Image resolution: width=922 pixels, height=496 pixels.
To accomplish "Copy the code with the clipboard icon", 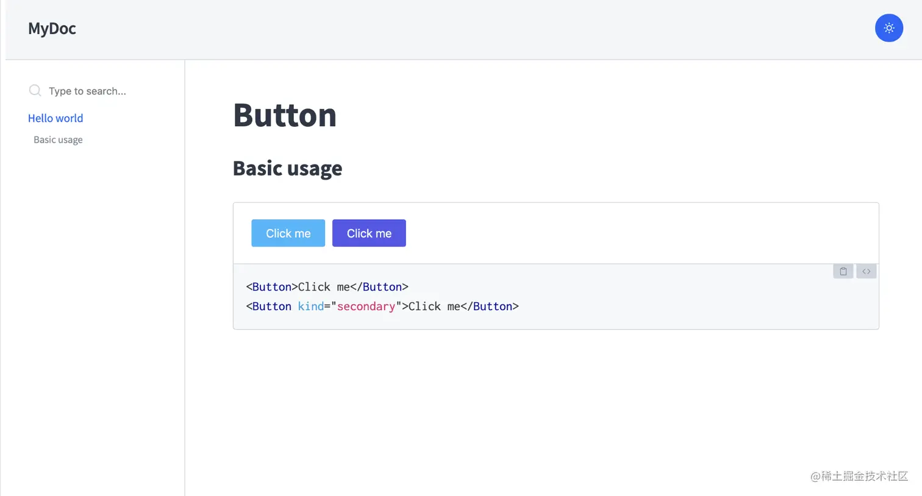I will click(x=843, y=271).
